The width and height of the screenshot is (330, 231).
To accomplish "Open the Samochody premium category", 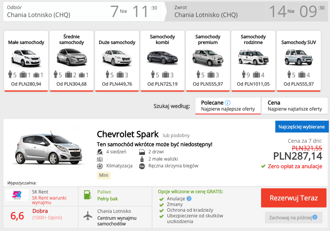I will point(208,61).
